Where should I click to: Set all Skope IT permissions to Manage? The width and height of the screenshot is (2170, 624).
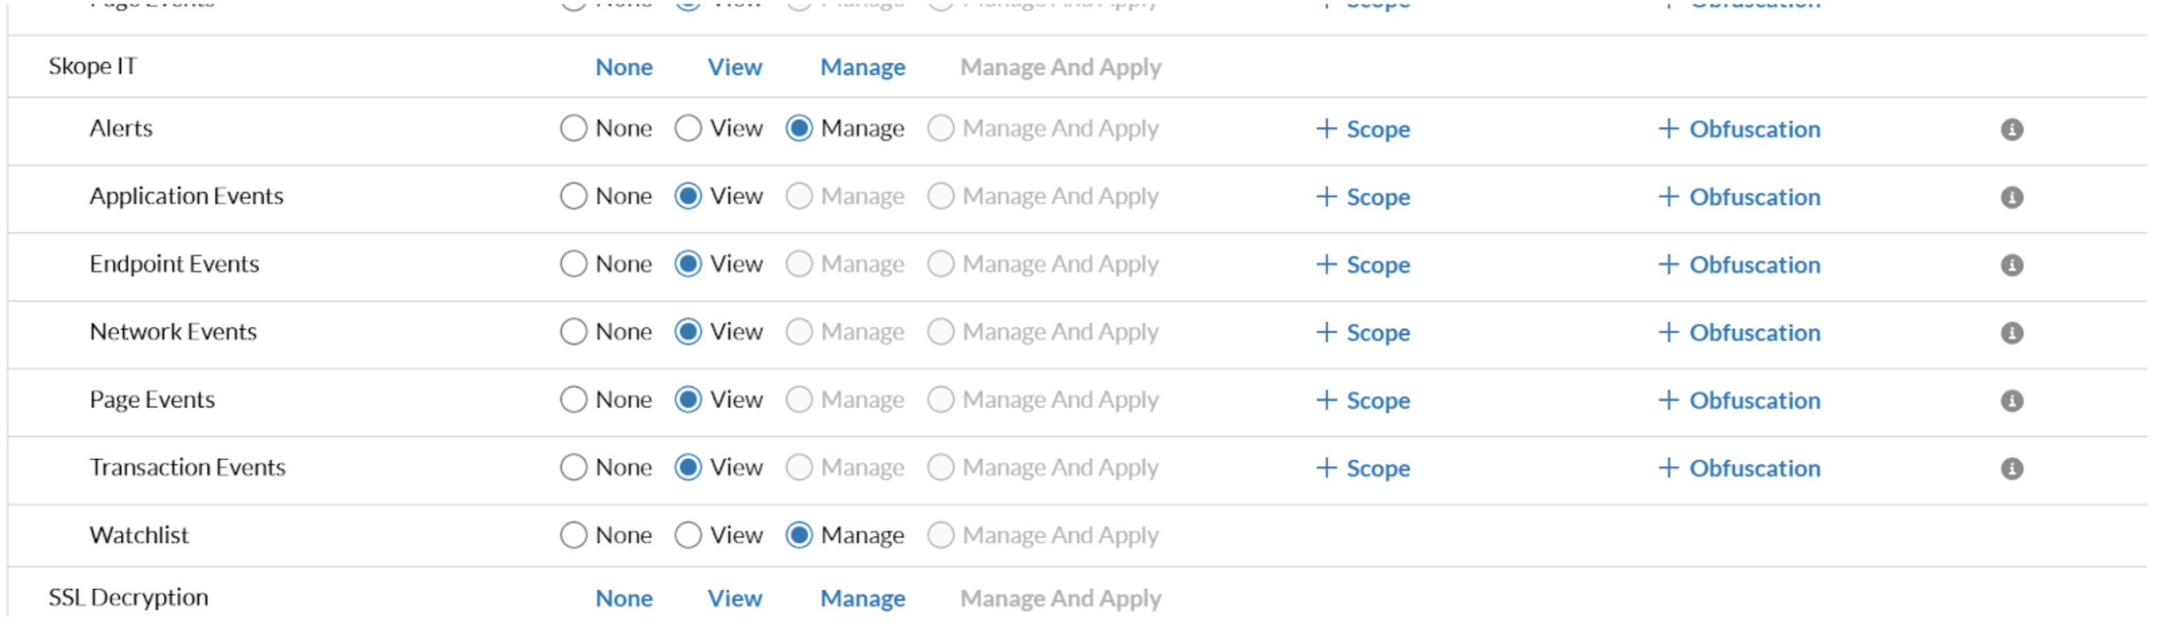[x=862, y=67]
